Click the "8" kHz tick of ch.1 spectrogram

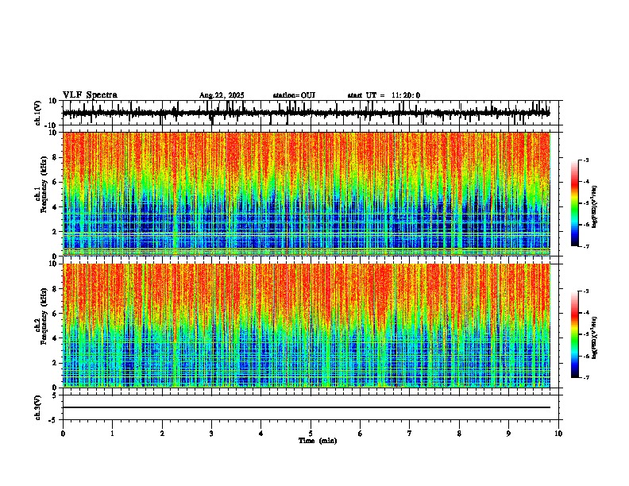click(56, 157)
